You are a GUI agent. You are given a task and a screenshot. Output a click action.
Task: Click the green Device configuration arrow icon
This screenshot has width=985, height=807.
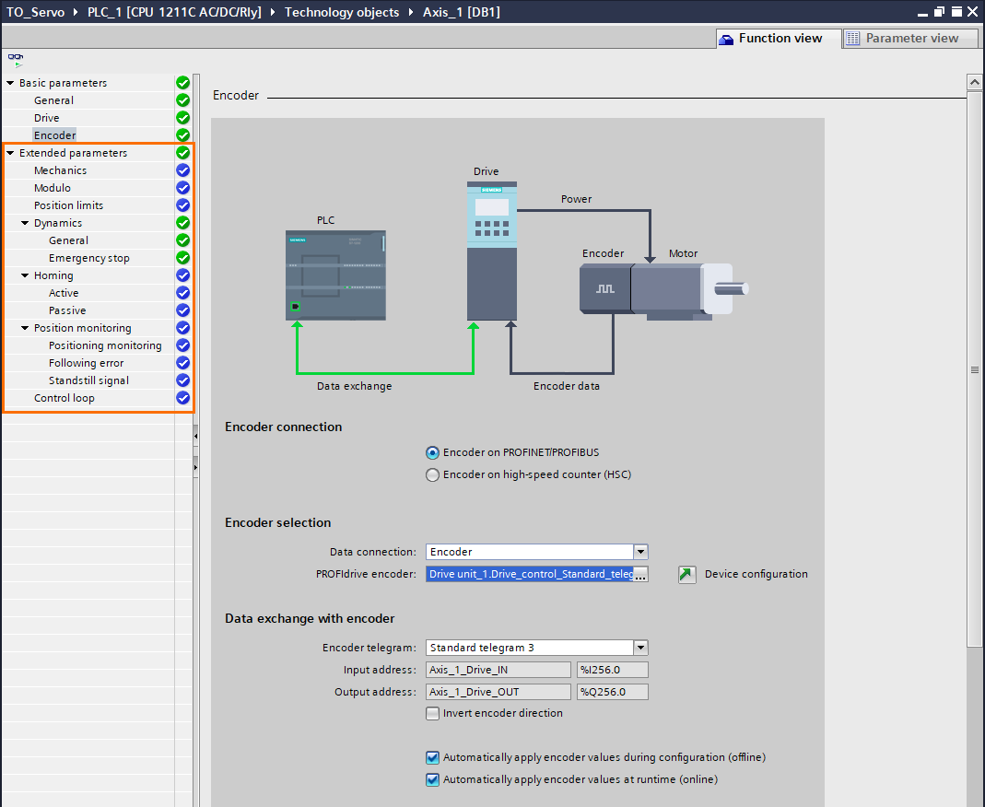click(686, 574)
